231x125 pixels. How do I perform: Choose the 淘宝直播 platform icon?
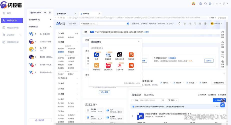pyautogui.click(x=131, y=65)
